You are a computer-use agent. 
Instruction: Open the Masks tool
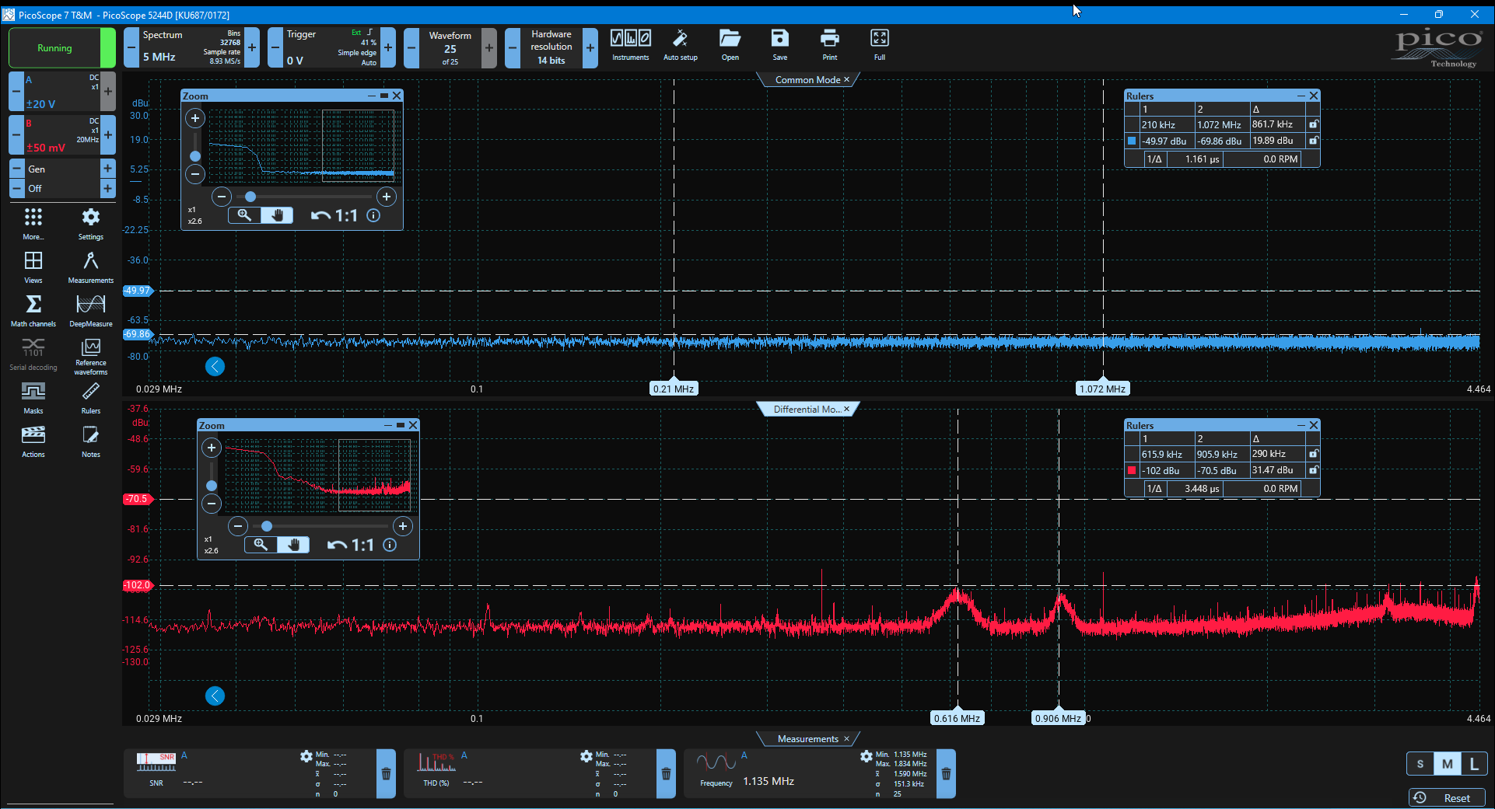(33, 398)
